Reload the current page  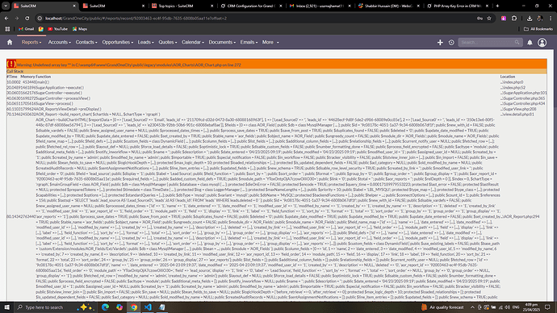[27, 18]
